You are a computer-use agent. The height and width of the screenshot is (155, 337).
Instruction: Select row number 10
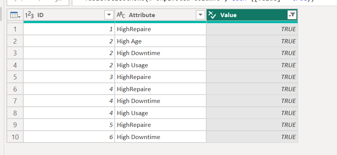pos(15,137)
